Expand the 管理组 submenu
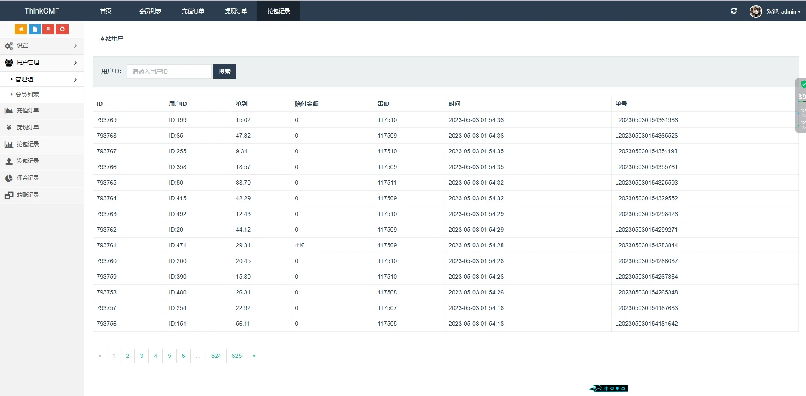Image resolution: width=806 pixels, height=396 pixels. (x=42, y=80)
